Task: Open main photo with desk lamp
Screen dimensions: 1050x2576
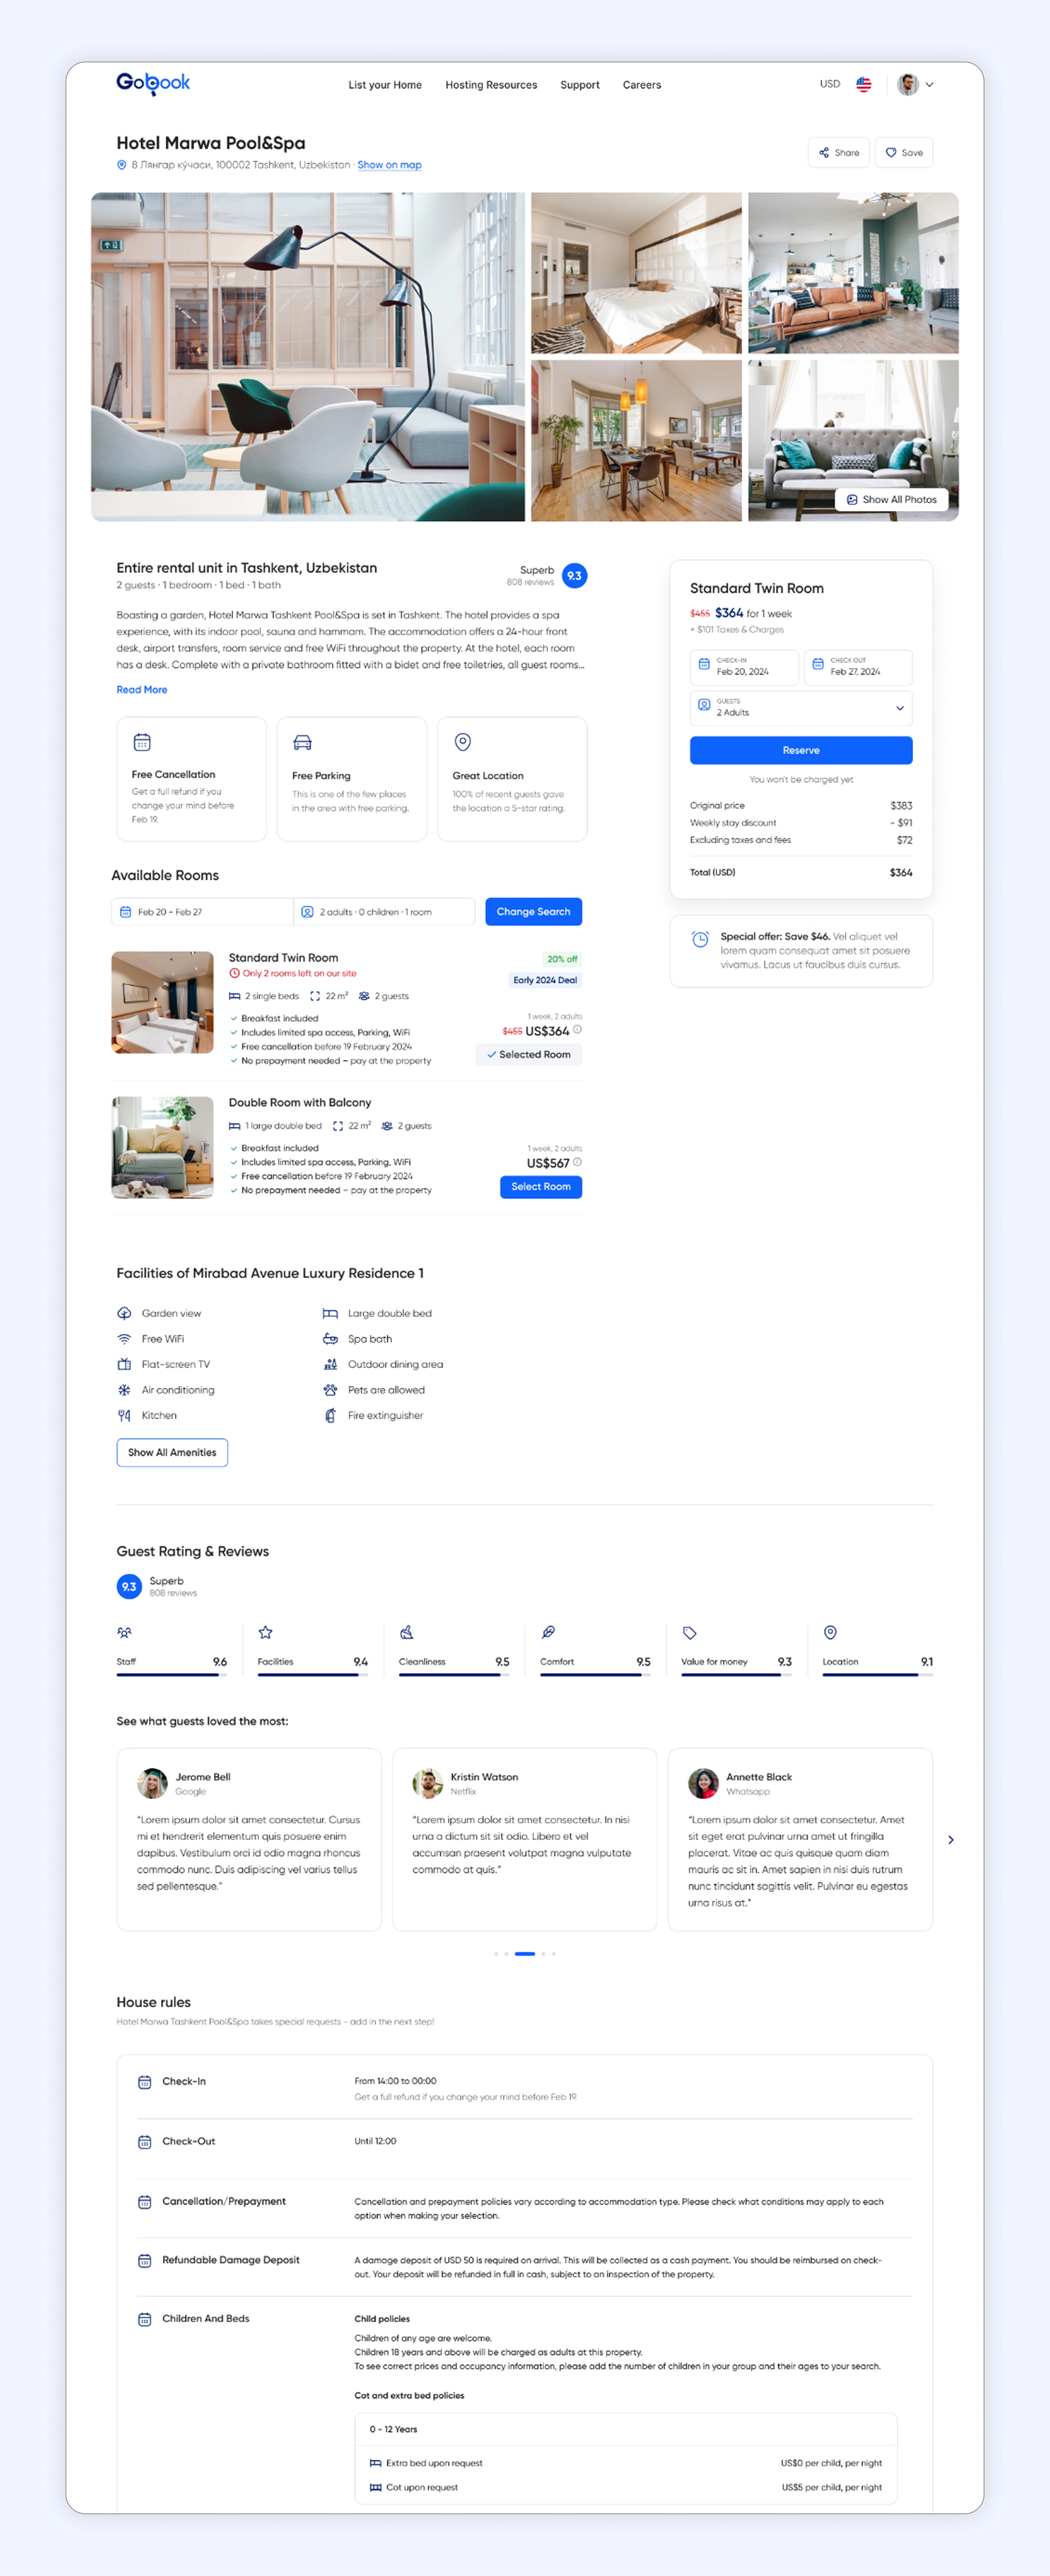Action: (308, 357)
